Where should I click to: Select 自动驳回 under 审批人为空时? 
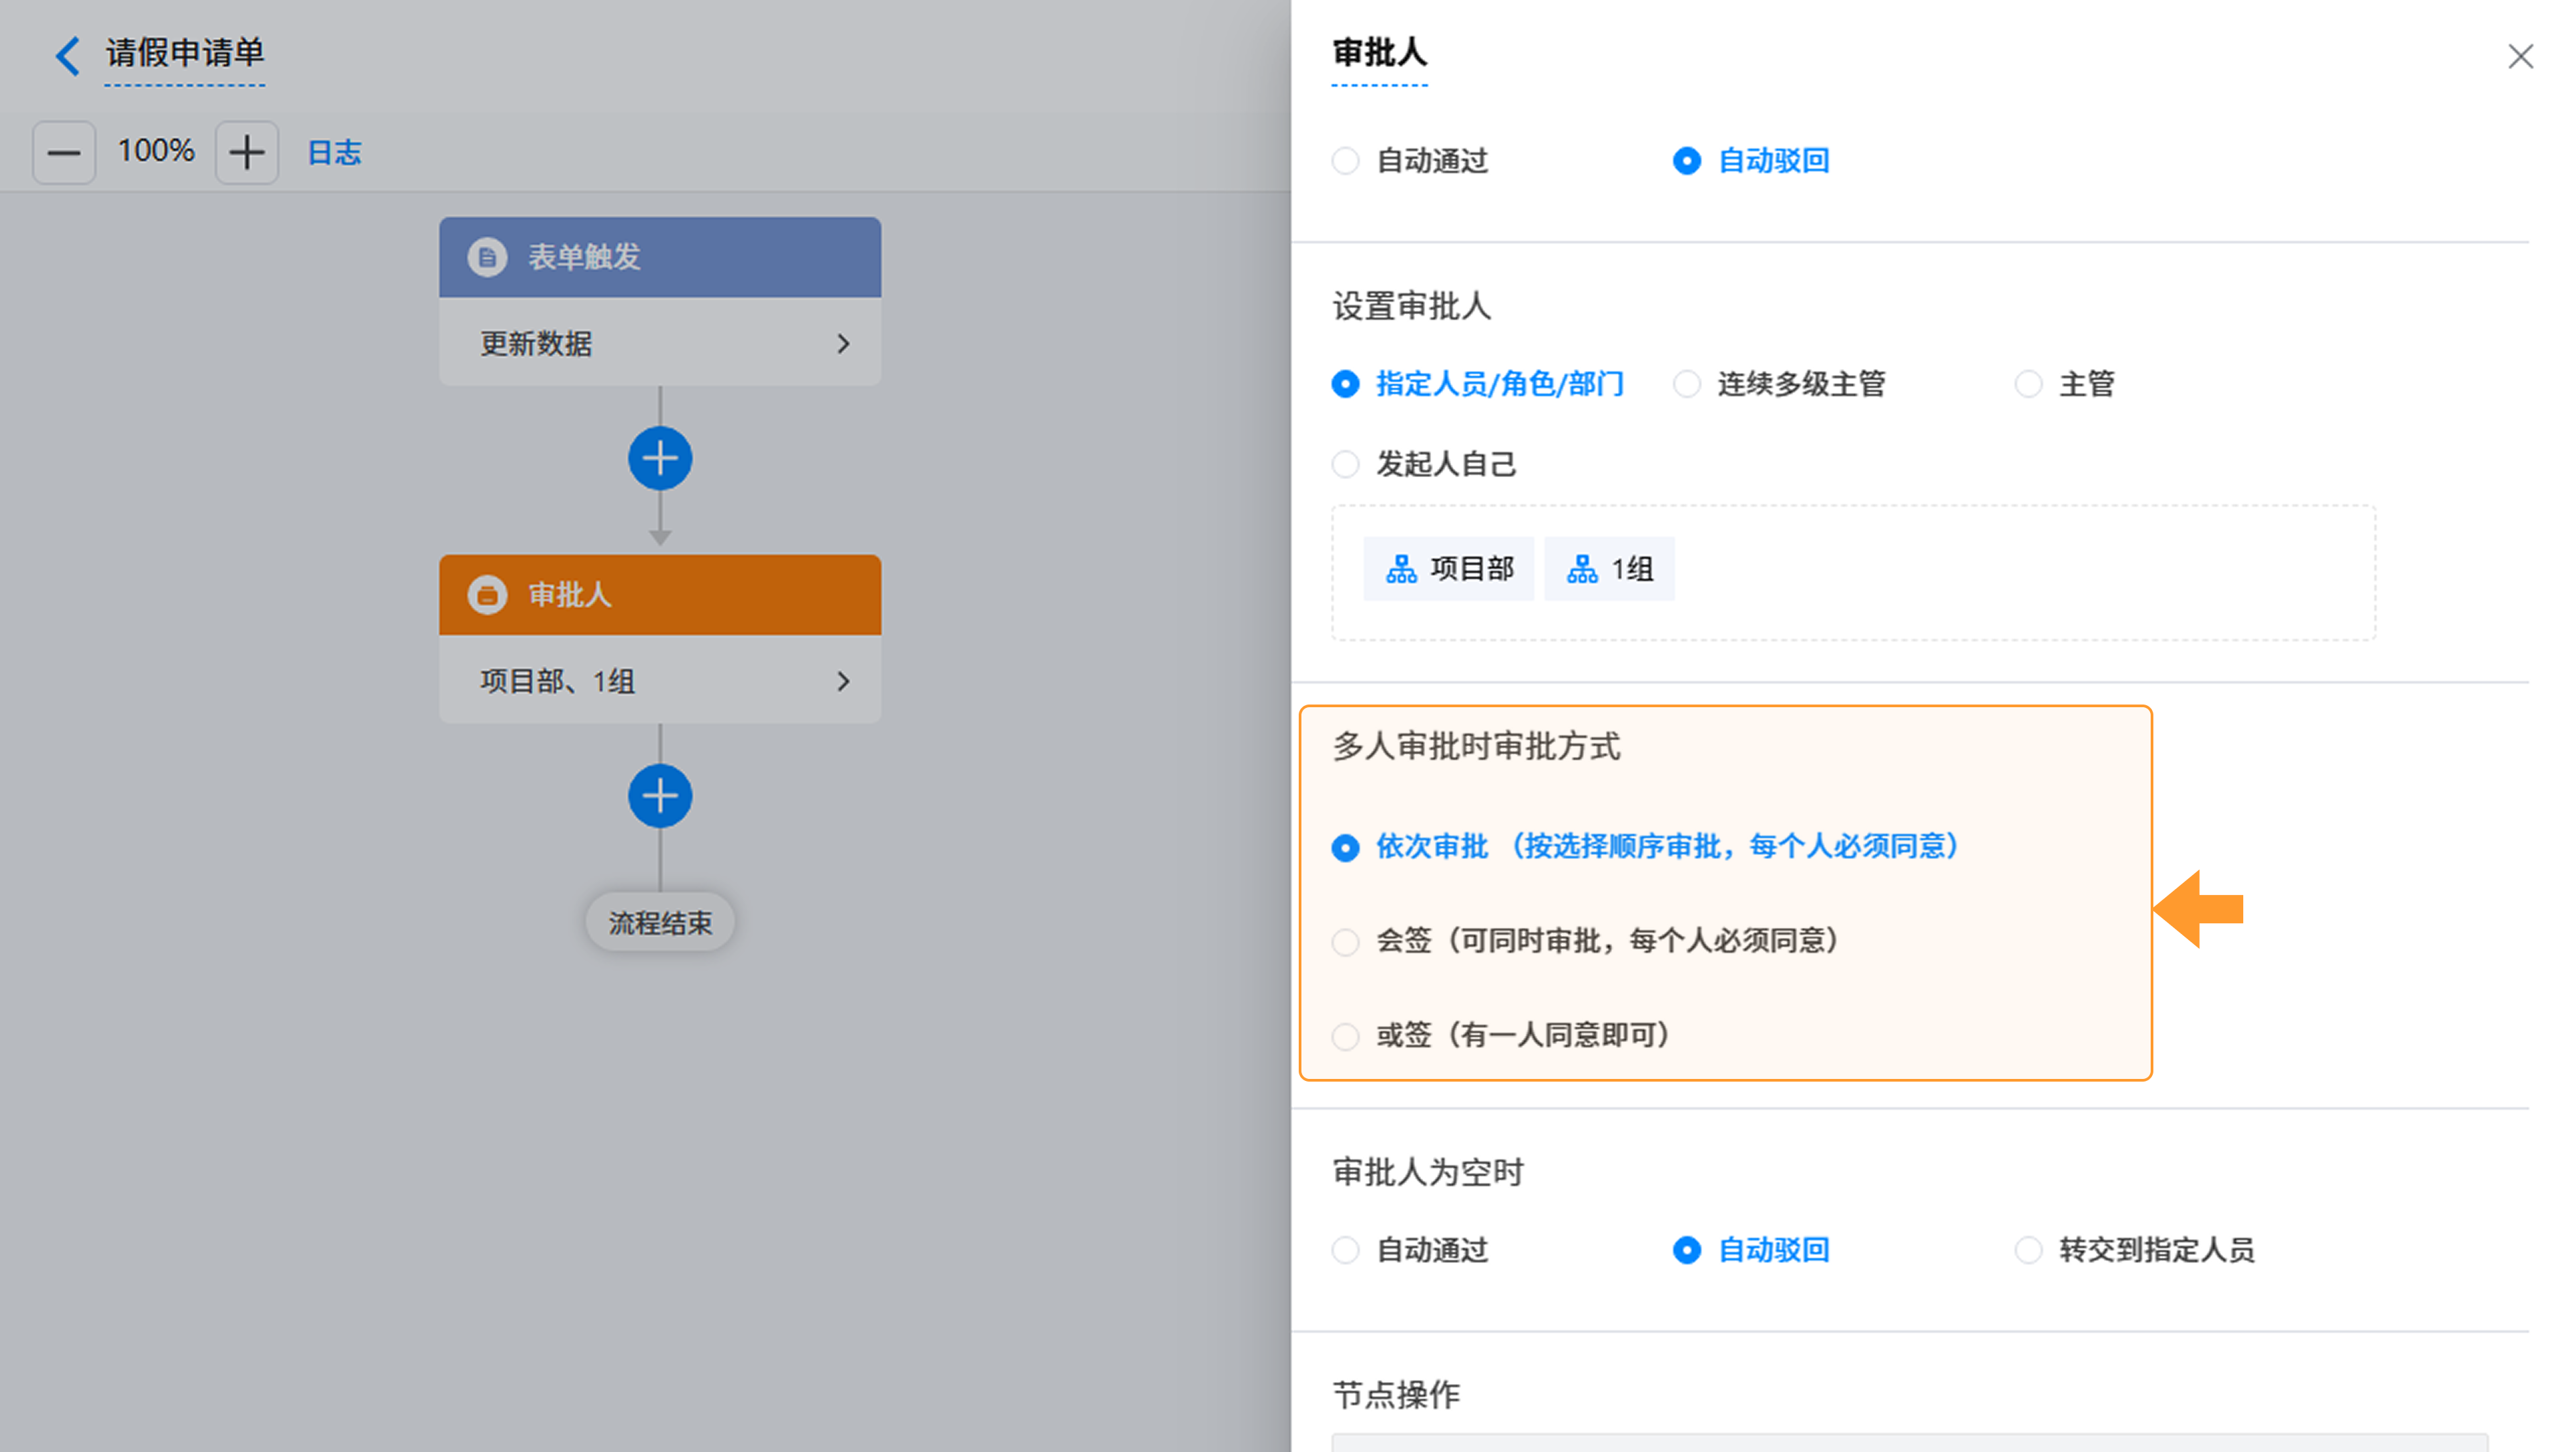[x=1752, y=1251]
